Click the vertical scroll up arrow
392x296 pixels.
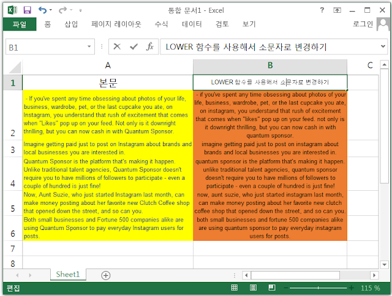pyautogui.click(x=384, y=65)
